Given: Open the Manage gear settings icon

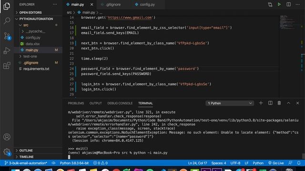Looking at the screenshot, I should click(x=7, y=152).
